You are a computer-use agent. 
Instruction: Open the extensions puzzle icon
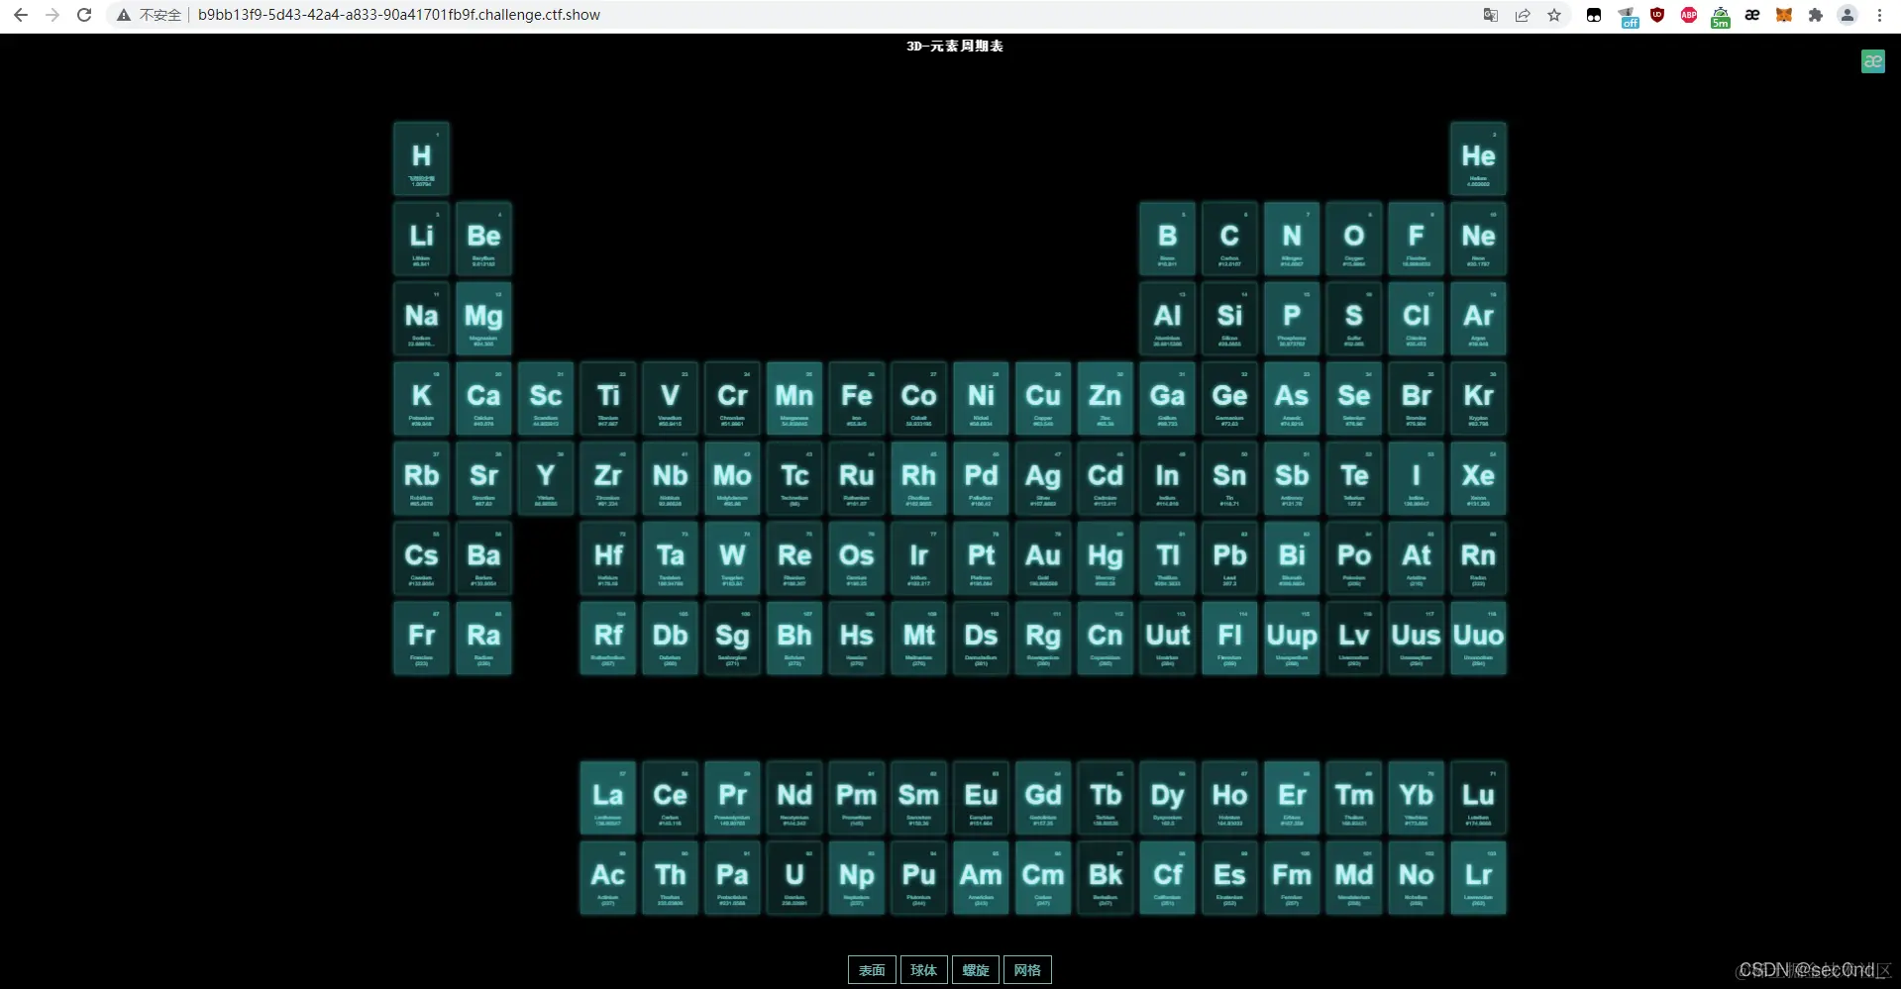tap(1816, 15)
